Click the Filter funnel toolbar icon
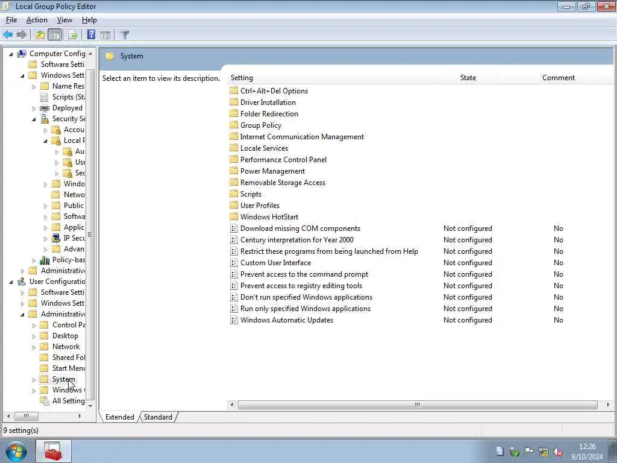Image resolution: width=617 pixels, height=463 pixels. [x=124, y=34]
